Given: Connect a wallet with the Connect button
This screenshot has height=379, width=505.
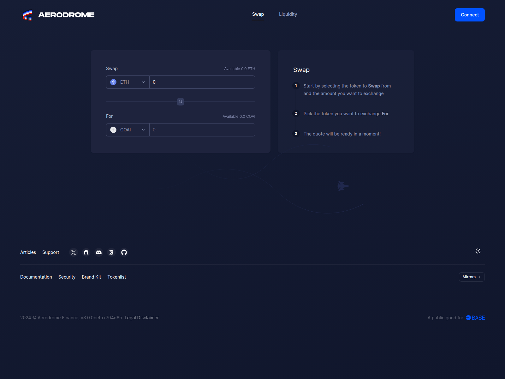Looking at the screenshot, I should (470, 15).
